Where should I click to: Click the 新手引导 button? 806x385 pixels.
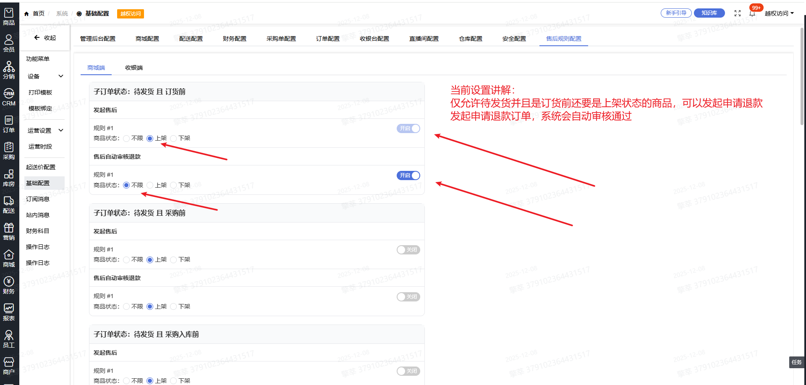[x=676, y=13]
